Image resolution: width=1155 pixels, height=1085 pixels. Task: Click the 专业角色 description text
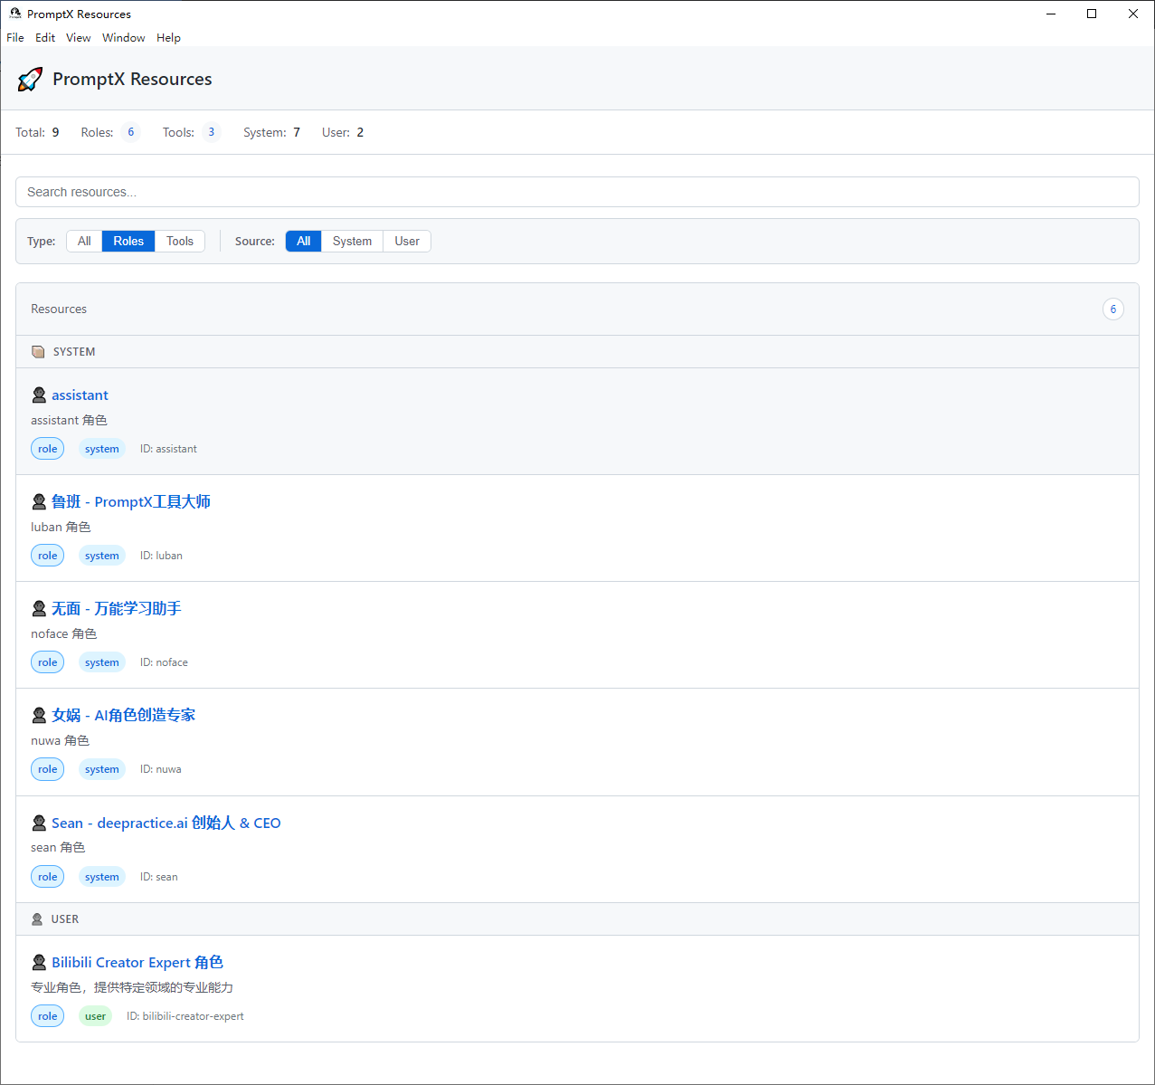[132, 987]
